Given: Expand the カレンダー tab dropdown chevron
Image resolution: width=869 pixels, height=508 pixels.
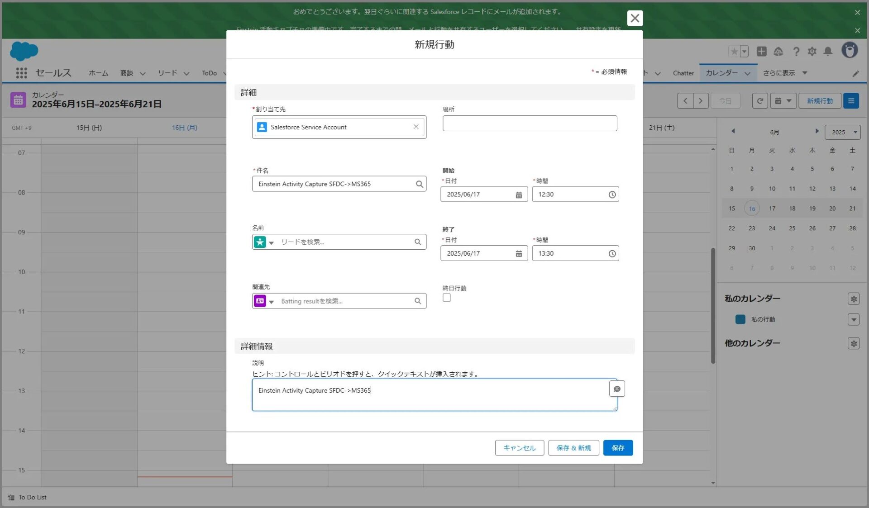Looking at the screenshot, I should (747, 73).
